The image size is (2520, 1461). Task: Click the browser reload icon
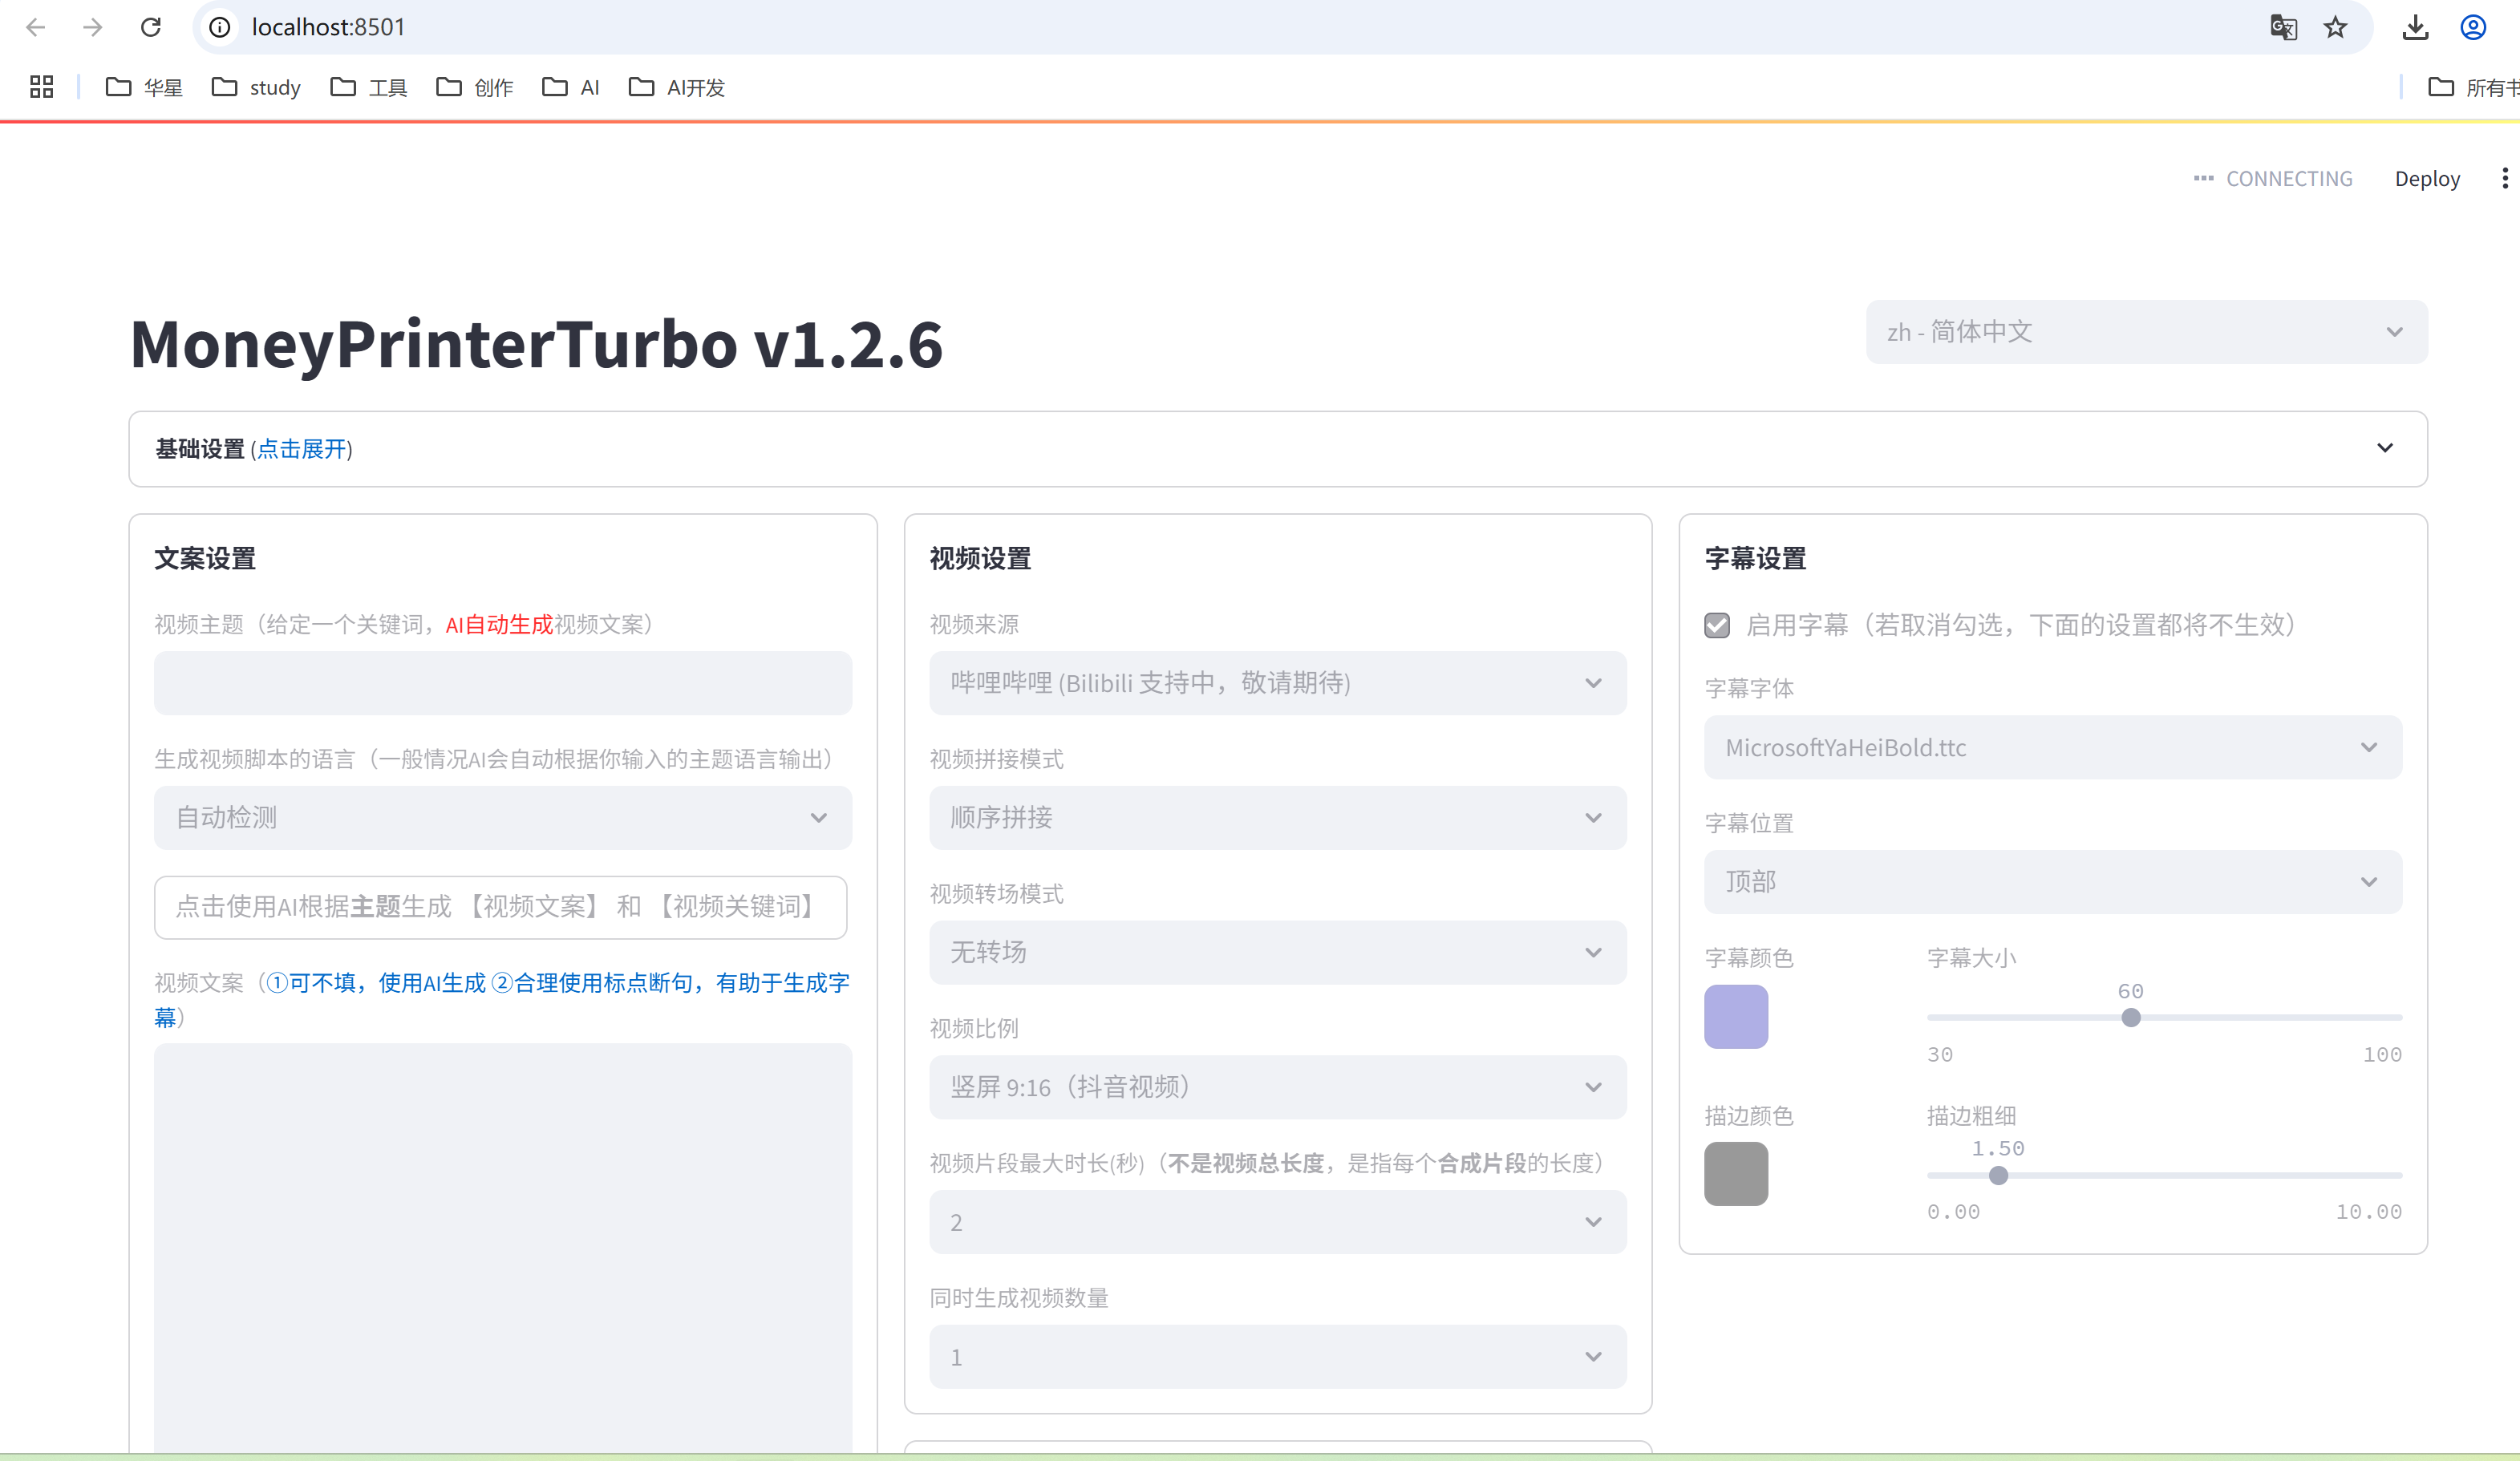click(151, 27)
